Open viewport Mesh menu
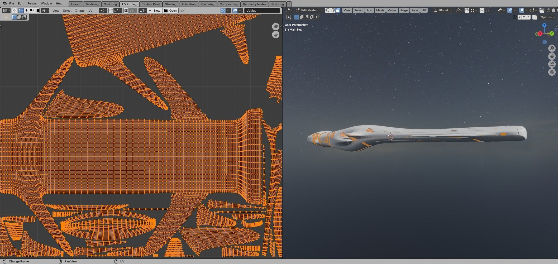The image size is (558, 264). pyautogui.click(x=380, y=10)
